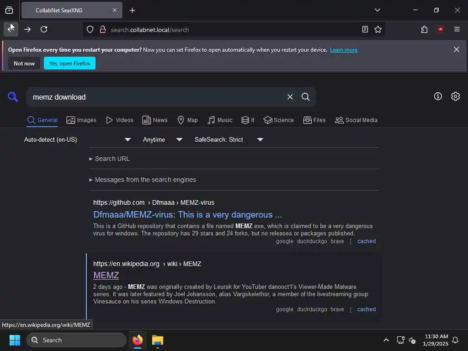The width and height of the screenshot is (468, 351).
Task: Switch to the Social Media category
Action: [x=356, y=120]
